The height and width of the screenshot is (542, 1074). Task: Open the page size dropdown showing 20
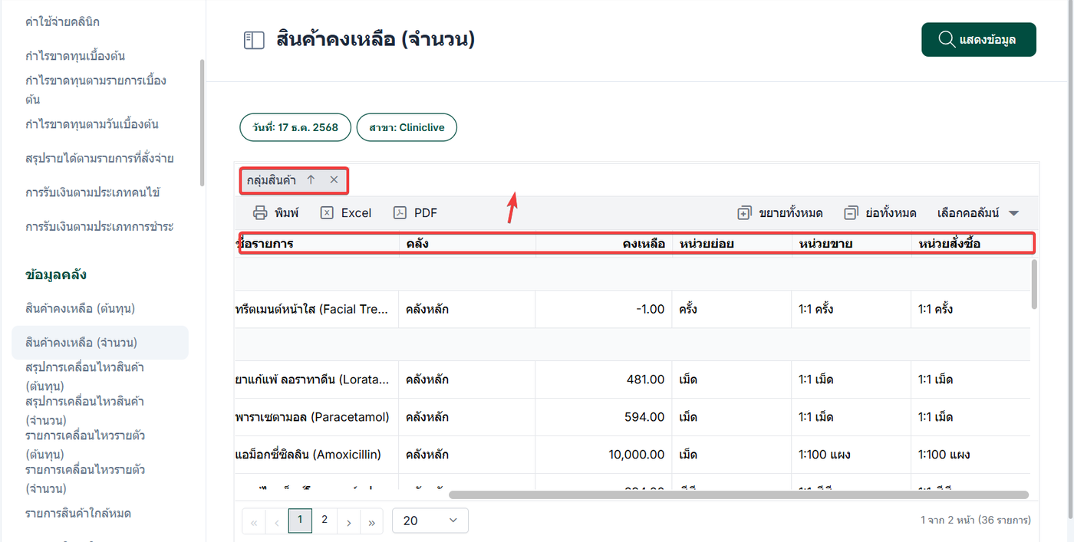point(430,521)
